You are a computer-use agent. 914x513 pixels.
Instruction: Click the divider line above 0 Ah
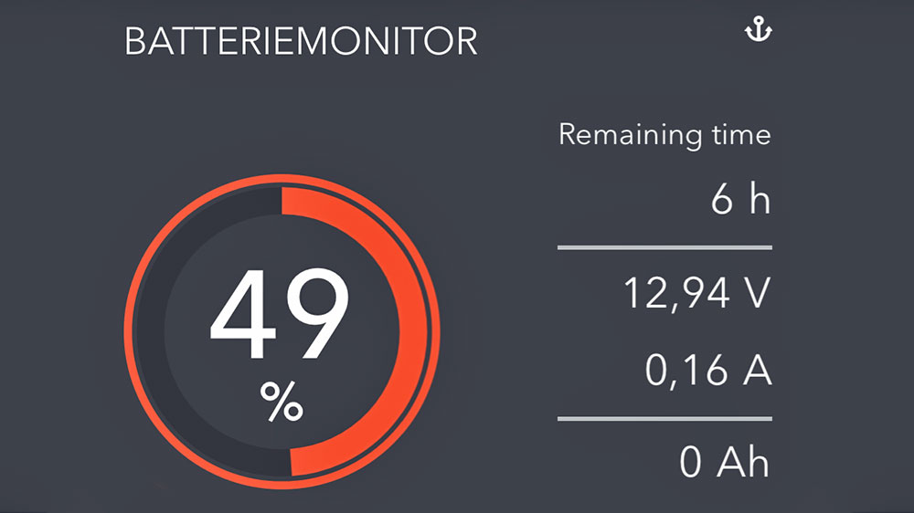tap(664, 419)
